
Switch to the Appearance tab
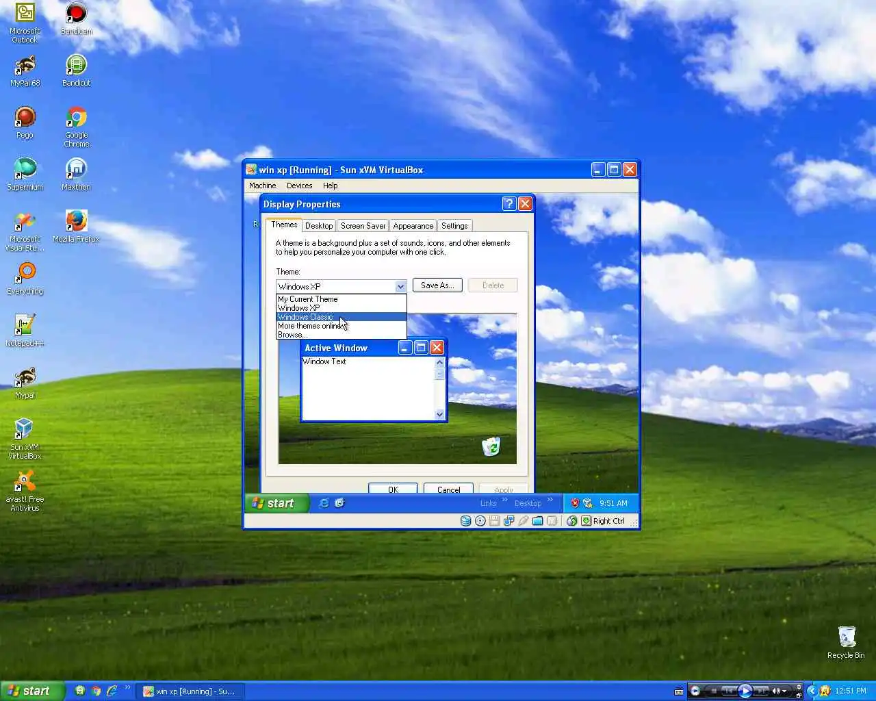(x=413, y=226)
